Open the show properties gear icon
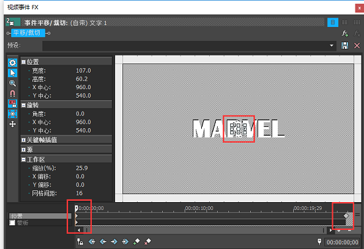The height and width of the screenshot is (249, 364). pyautogui.click(x=13, y=63)
